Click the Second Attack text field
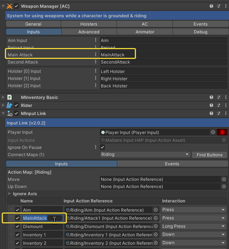Viewport: 229px width, 249px height. click(163, 62)
